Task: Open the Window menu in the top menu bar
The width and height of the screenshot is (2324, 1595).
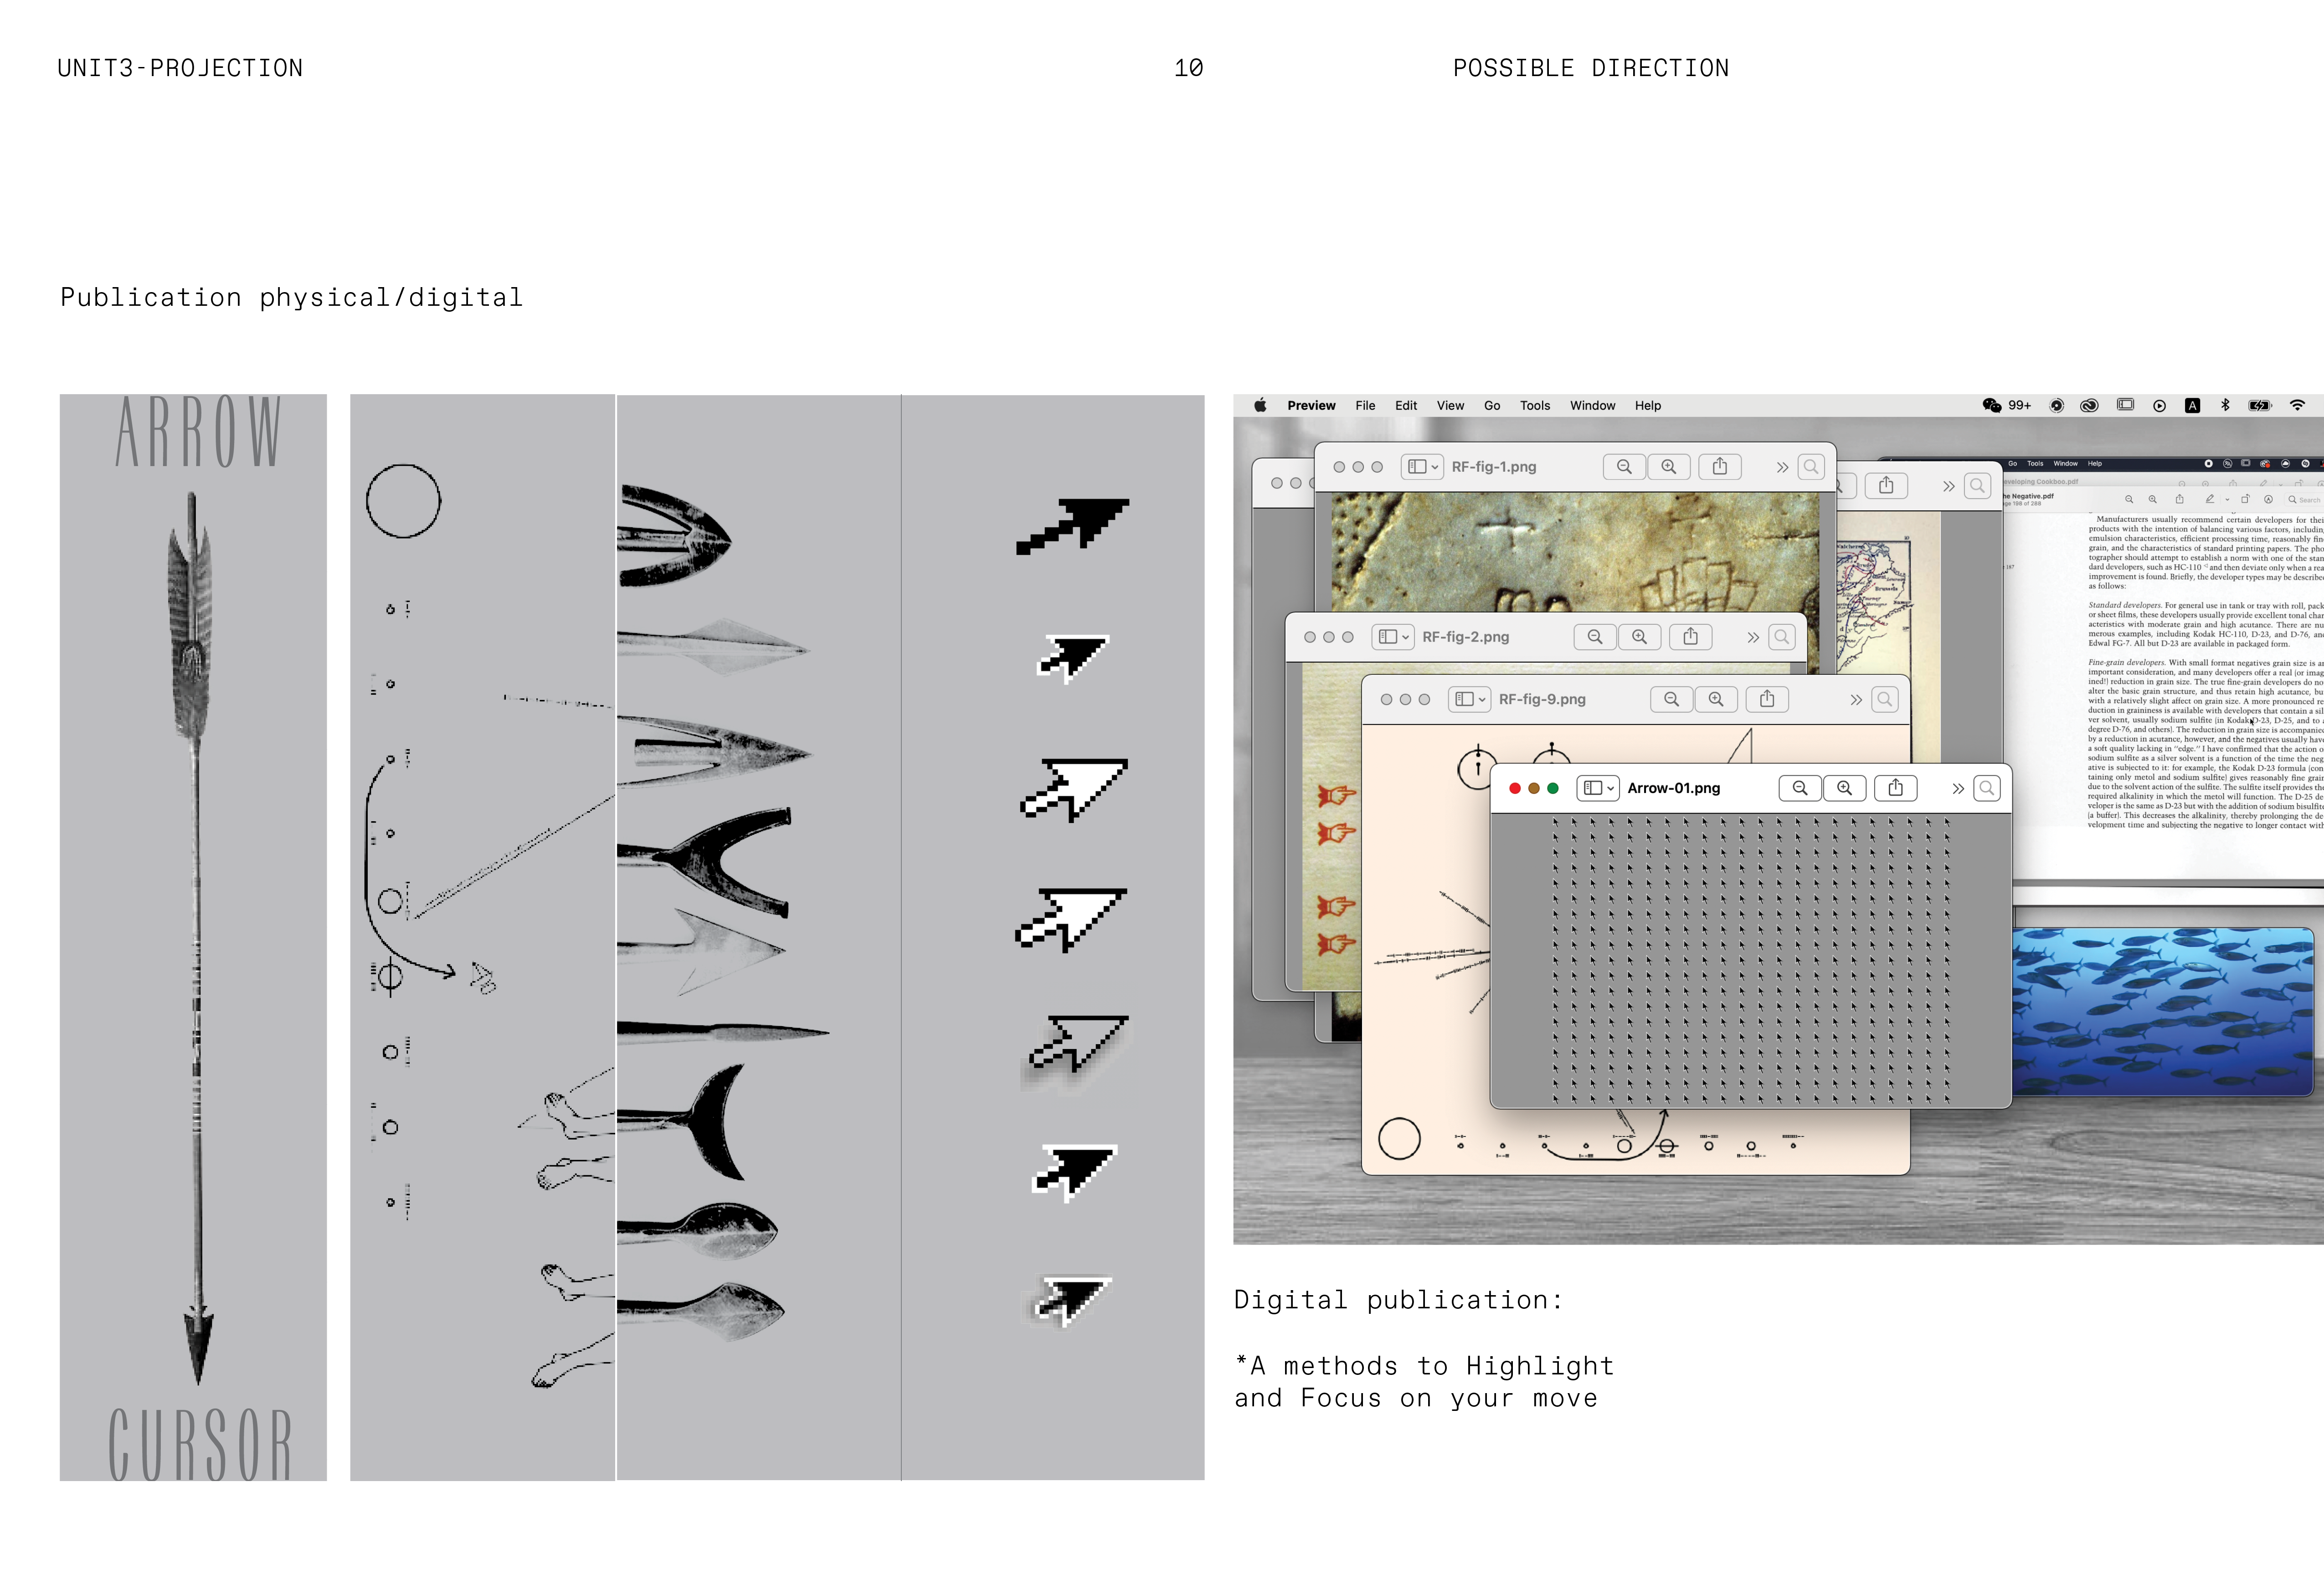Action: click(x=1592, y=405)
